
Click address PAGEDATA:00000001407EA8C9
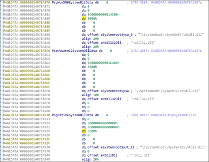[27, 59]
